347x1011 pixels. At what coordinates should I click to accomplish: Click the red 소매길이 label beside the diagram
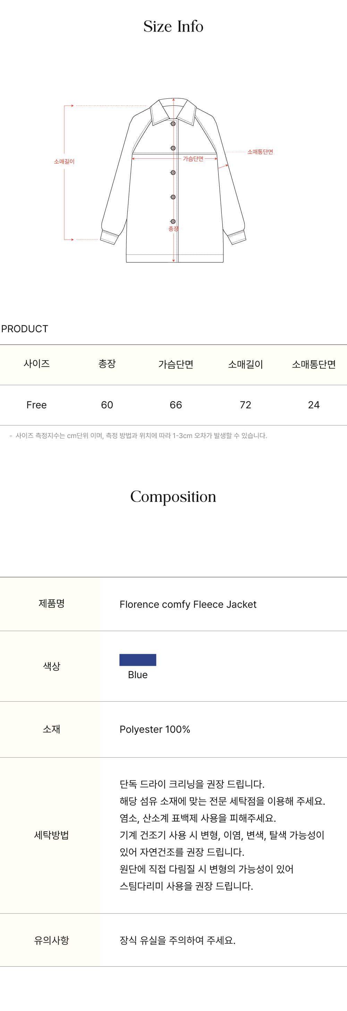click(64, 161)
